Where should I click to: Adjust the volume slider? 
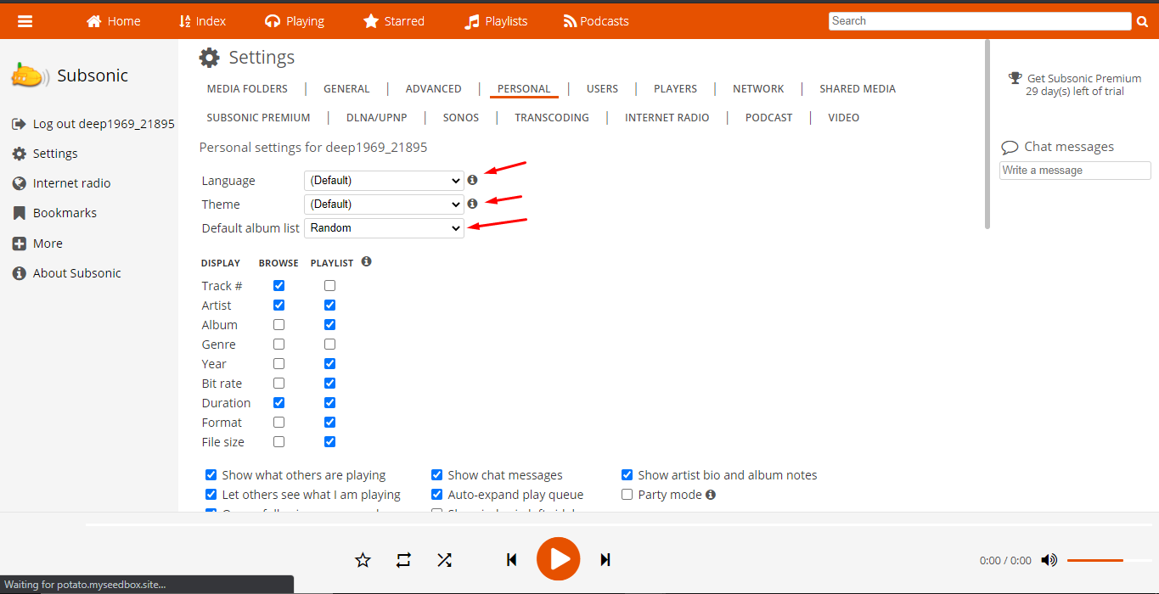(1095, 560)
